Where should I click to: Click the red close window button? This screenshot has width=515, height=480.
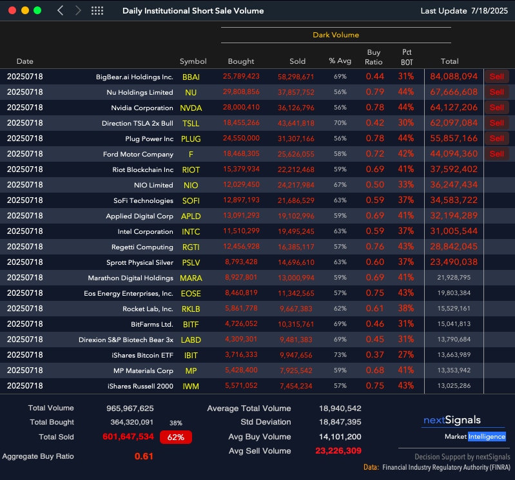(x=12, y=10)
